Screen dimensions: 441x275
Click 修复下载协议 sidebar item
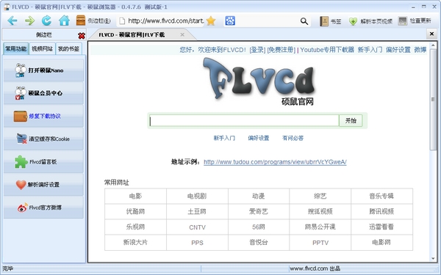(x=43, y=116)
